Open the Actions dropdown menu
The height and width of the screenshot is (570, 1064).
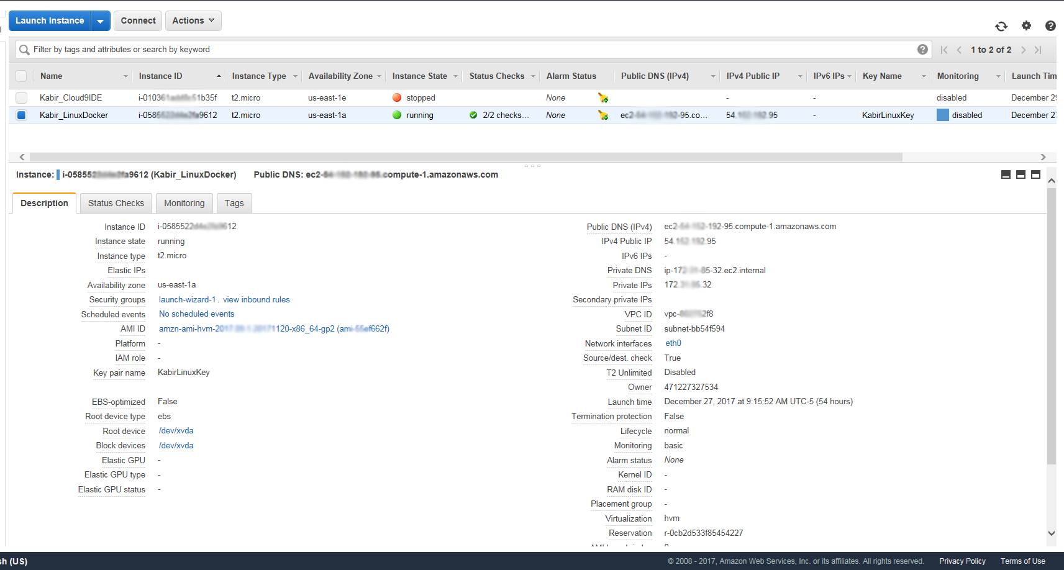tap(193, 20)
